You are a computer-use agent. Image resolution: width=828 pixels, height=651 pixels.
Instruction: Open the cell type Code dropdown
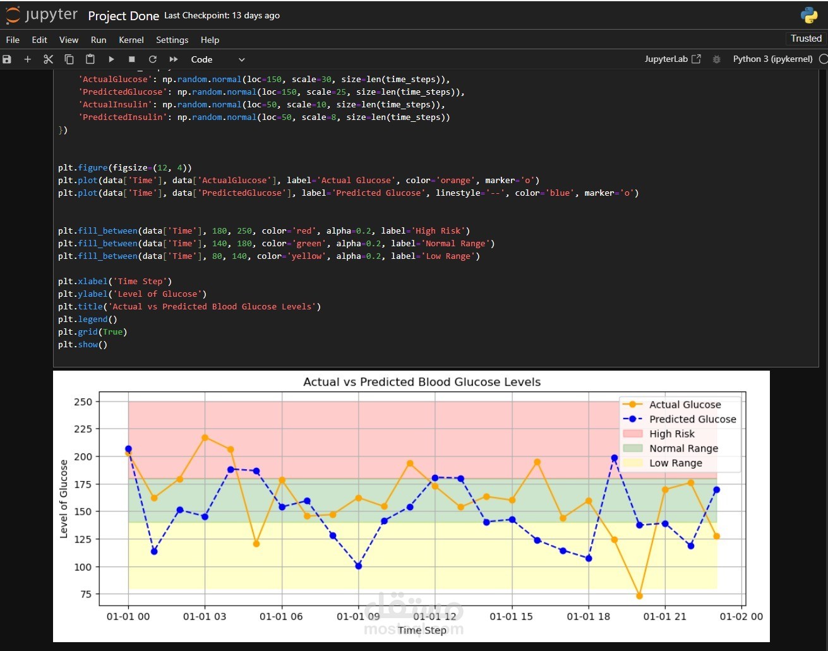tap(217, 59)
